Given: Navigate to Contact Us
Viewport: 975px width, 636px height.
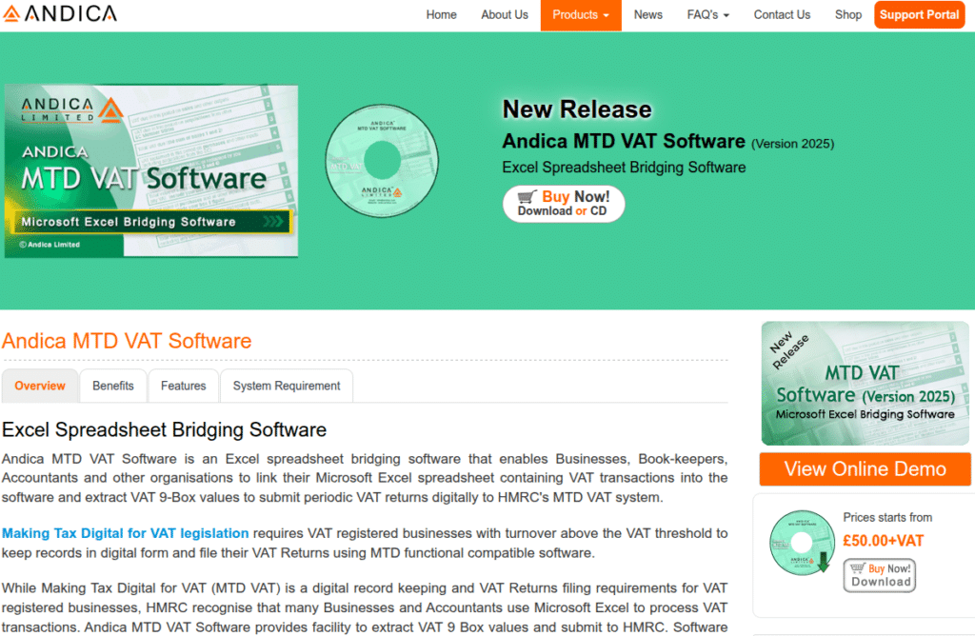Looking at the screenshot, I should (782, 15).
